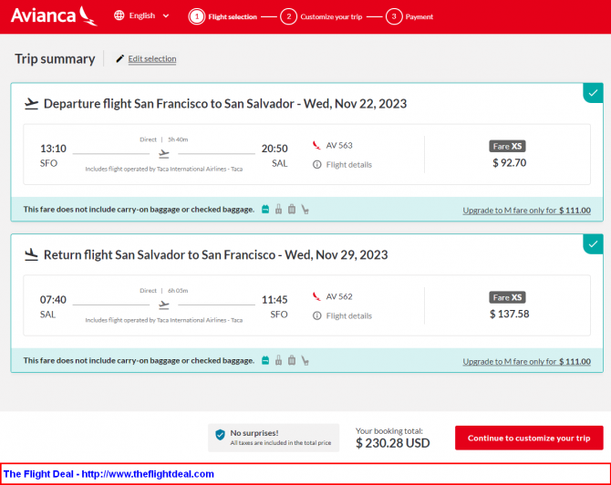
Task: Click the return plane landing icon
Action: tap(31, 254)
